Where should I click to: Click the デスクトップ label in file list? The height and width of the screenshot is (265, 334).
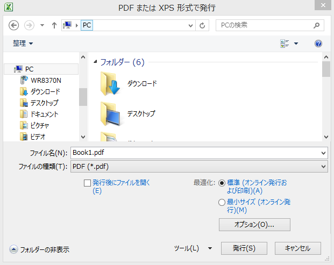pos(141,113)
